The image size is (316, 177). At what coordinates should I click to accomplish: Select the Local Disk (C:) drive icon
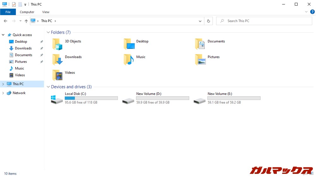pos(57,100)
